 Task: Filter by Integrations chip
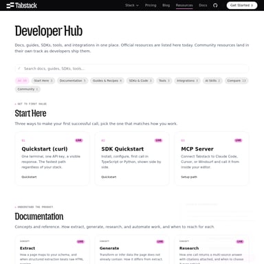(187, 80)
